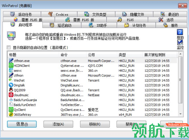The image size is (189, 140).
Task: Click the list scrollbar down arrow
Action: (x=180, y=114)
